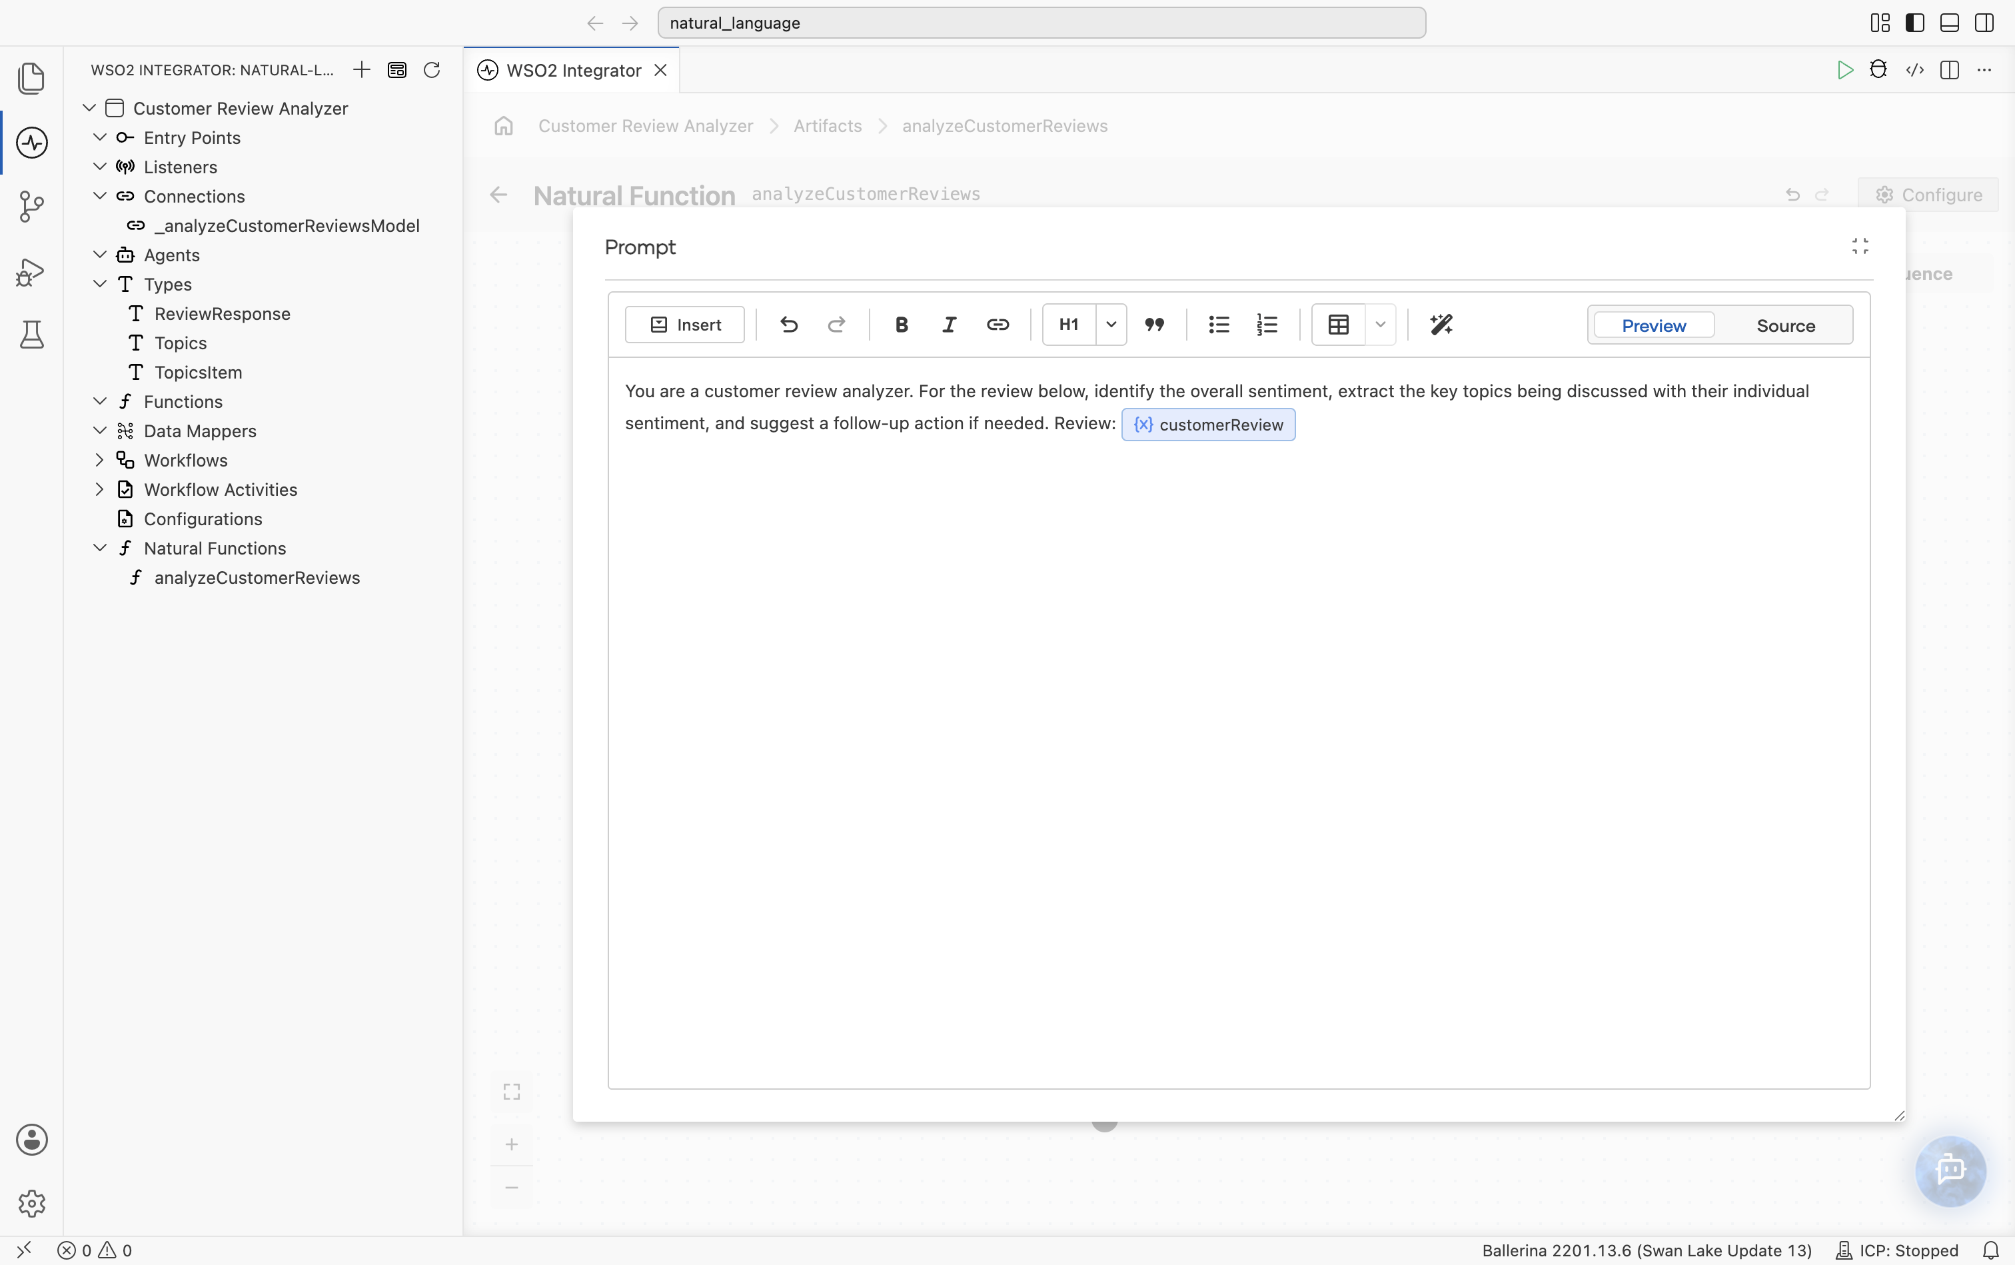Select the WSO2 Integrator editor tab
Viewport: 2015px width, 1265px height.
pyautogui.click(x=572, y=70)
